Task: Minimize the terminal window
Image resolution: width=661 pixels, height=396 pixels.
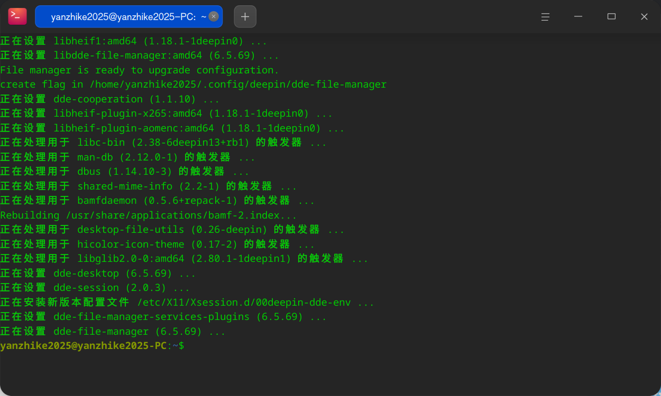Action: click(x=579, y=16)
